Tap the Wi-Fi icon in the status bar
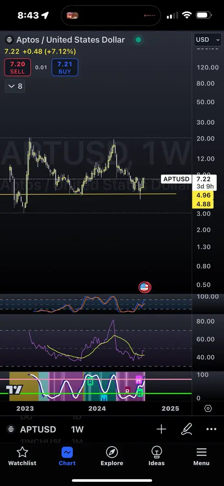This screenshot has width=224, height=486. coord(186,15)
